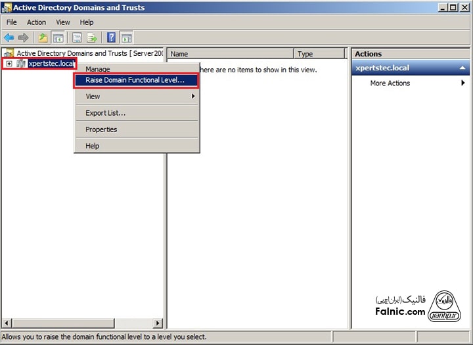Expand More Actions submenu arrow
Viewport: 473px width, 345px height.
coord(462,83)
